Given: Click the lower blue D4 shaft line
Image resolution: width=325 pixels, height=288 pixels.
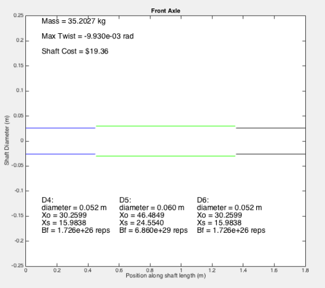Looking at the screenshot, I should (x=60, y=154).
